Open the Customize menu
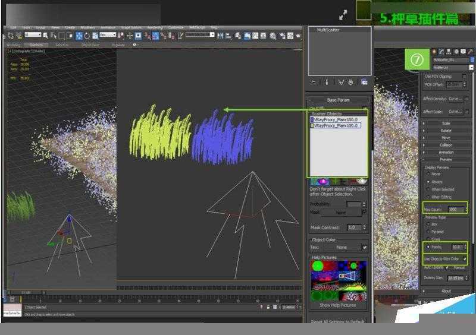This screenshot has height=335, width=476. (176, 27)
